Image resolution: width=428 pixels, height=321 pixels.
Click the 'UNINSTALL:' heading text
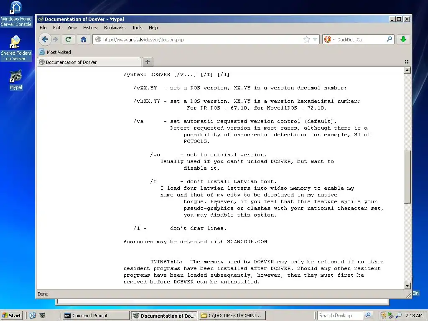(166, 262)
